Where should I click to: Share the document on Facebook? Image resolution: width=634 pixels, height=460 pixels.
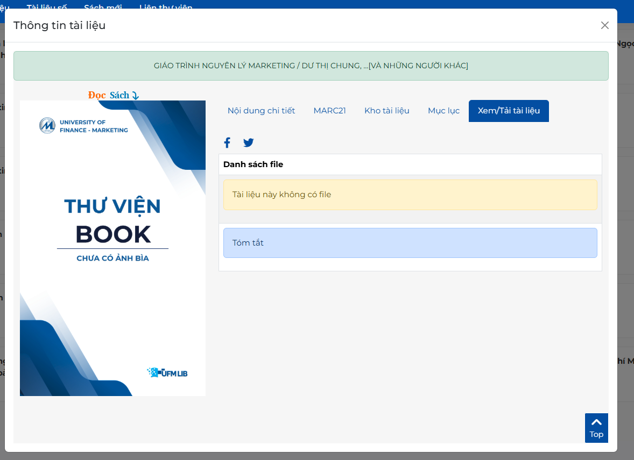point(227,142)
